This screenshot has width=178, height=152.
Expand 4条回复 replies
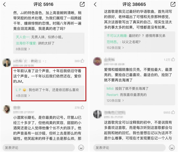click(23, 96)
